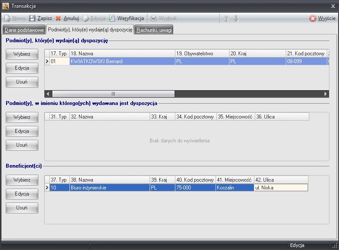Click Wybierz for the represented party section
This screenshot has width=339, height=250.
point(22,117)
